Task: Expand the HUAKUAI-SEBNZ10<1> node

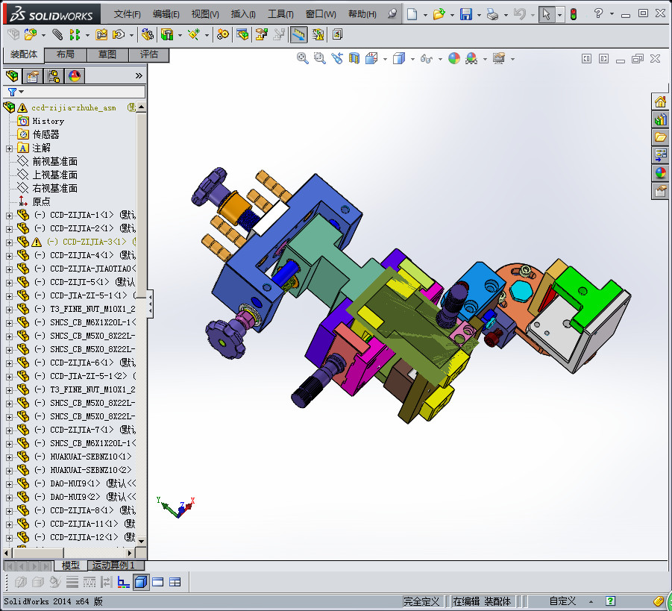Action: (9, 457)
